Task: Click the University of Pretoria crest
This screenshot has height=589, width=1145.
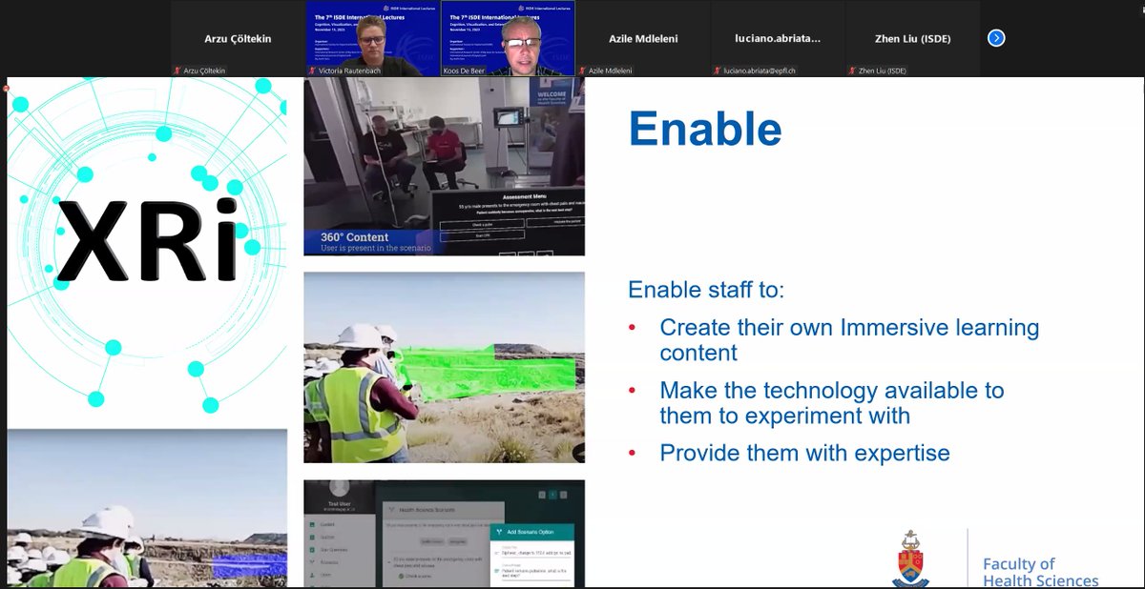Action: coord(912,559)
